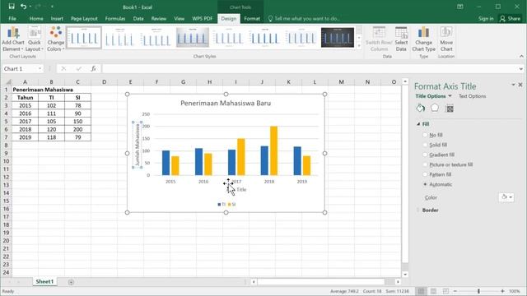The image size is (527, 296).
Task: Click the zoom out minus icon
Action: click(x=455, y=291)
